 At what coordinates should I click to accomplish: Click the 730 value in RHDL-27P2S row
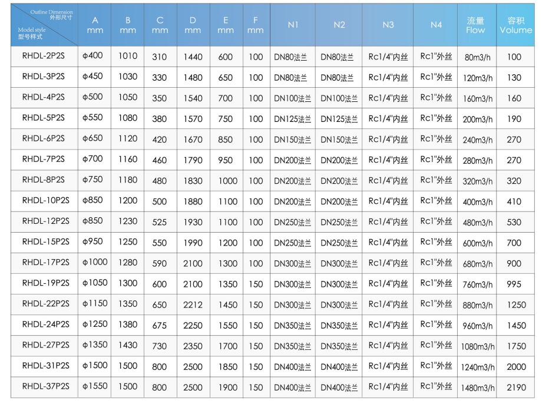click(x=159, y=346)
